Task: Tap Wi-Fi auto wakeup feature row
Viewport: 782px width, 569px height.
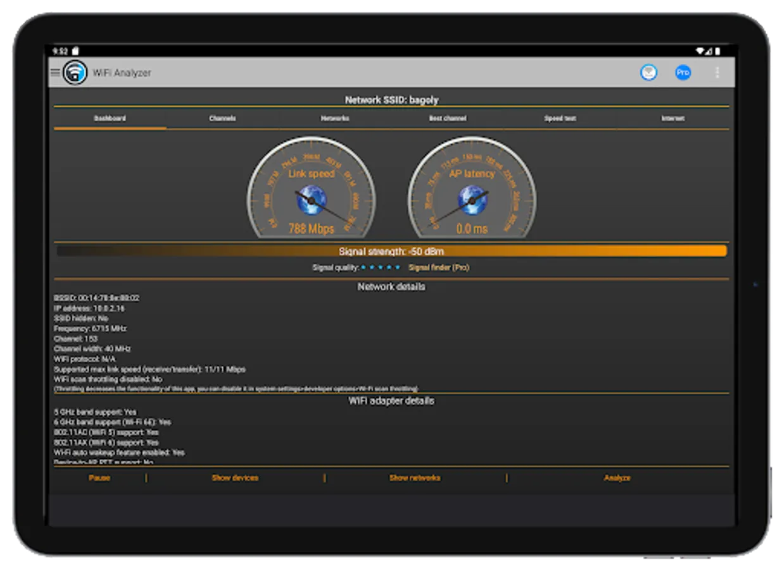Action: pyautogui.click(x=120, y=452)
